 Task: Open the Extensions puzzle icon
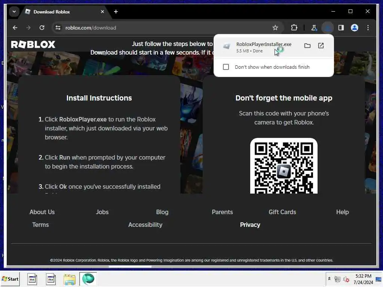[294, 28]
